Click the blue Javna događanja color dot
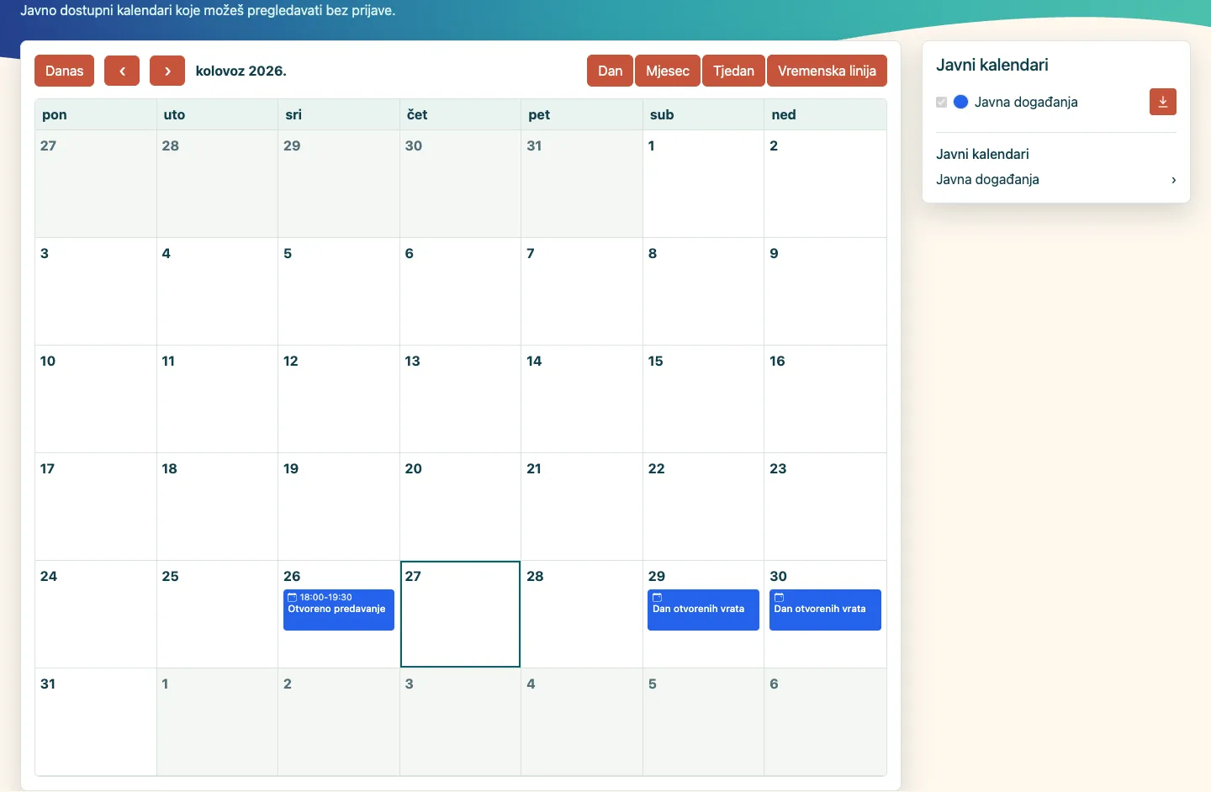The width and height of the screenshot is (1211, 792). pyautogui.click(x=960, y=102)
